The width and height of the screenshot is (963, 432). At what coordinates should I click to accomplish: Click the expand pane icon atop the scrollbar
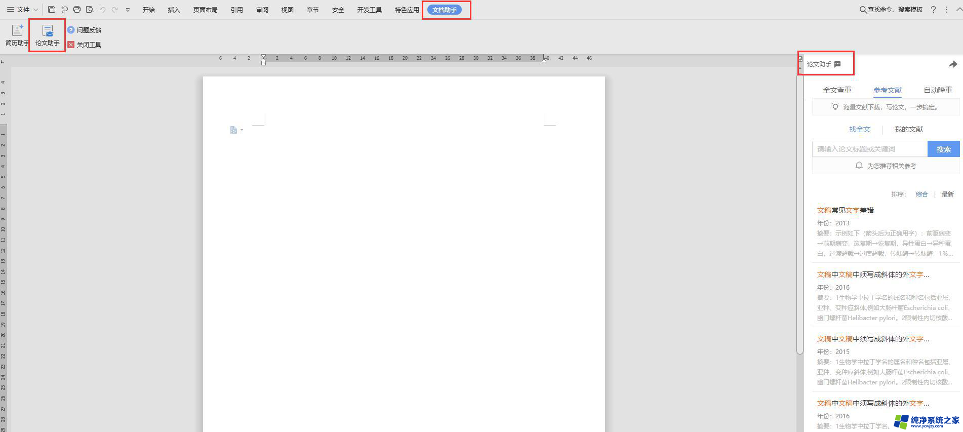pos(800,59)
